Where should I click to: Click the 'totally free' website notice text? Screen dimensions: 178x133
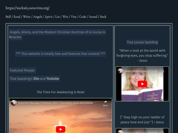tap(61, 54)
